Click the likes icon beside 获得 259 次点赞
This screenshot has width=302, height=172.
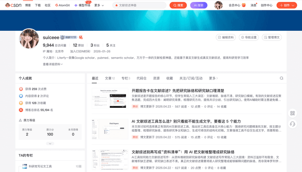pos(21,89)
